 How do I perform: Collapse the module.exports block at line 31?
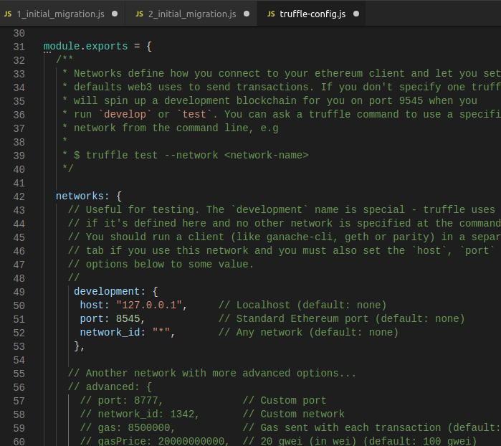pyautogui.click(x=36, y=47)
